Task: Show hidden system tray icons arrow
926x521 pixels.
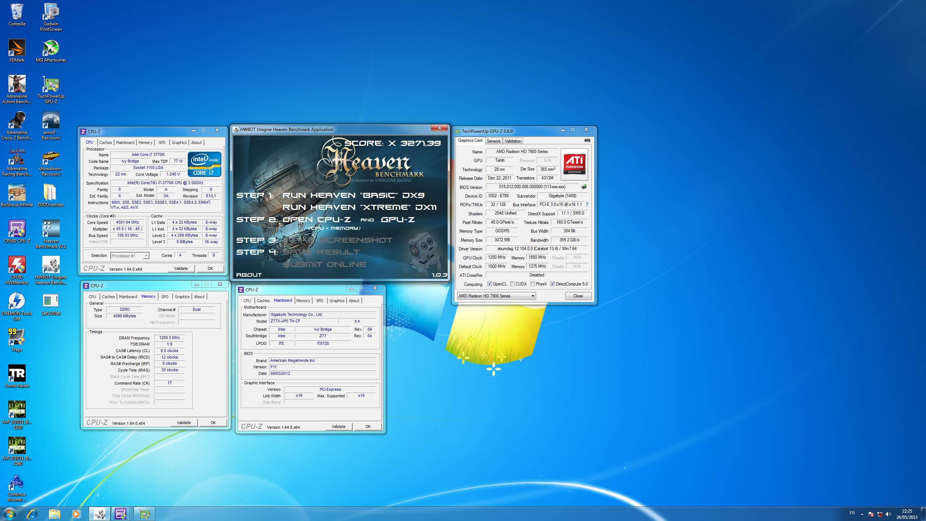Action: (862, 514)
